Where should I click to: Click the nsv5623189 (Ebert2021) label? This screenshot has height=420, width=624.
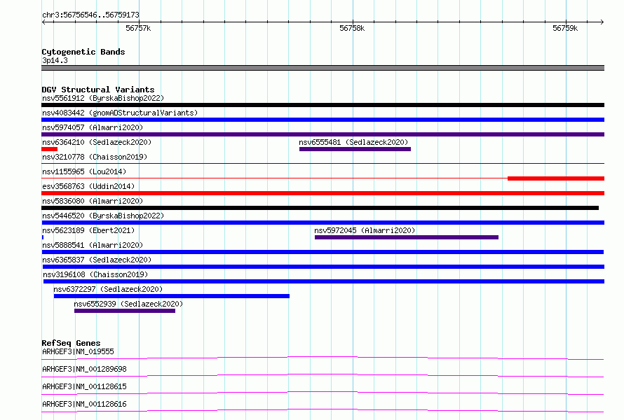pos(88,230)
